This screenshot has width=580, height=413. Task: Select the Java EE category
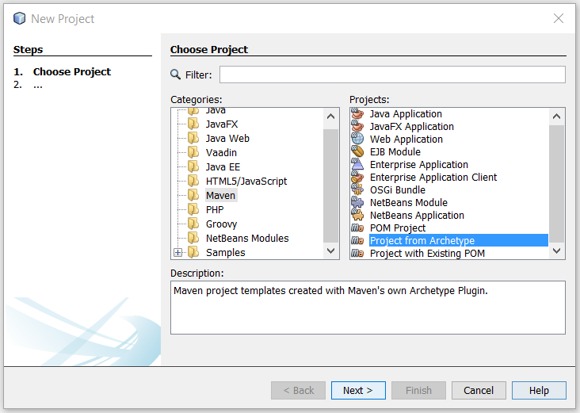pyautogui.click(x=223, y=167)
